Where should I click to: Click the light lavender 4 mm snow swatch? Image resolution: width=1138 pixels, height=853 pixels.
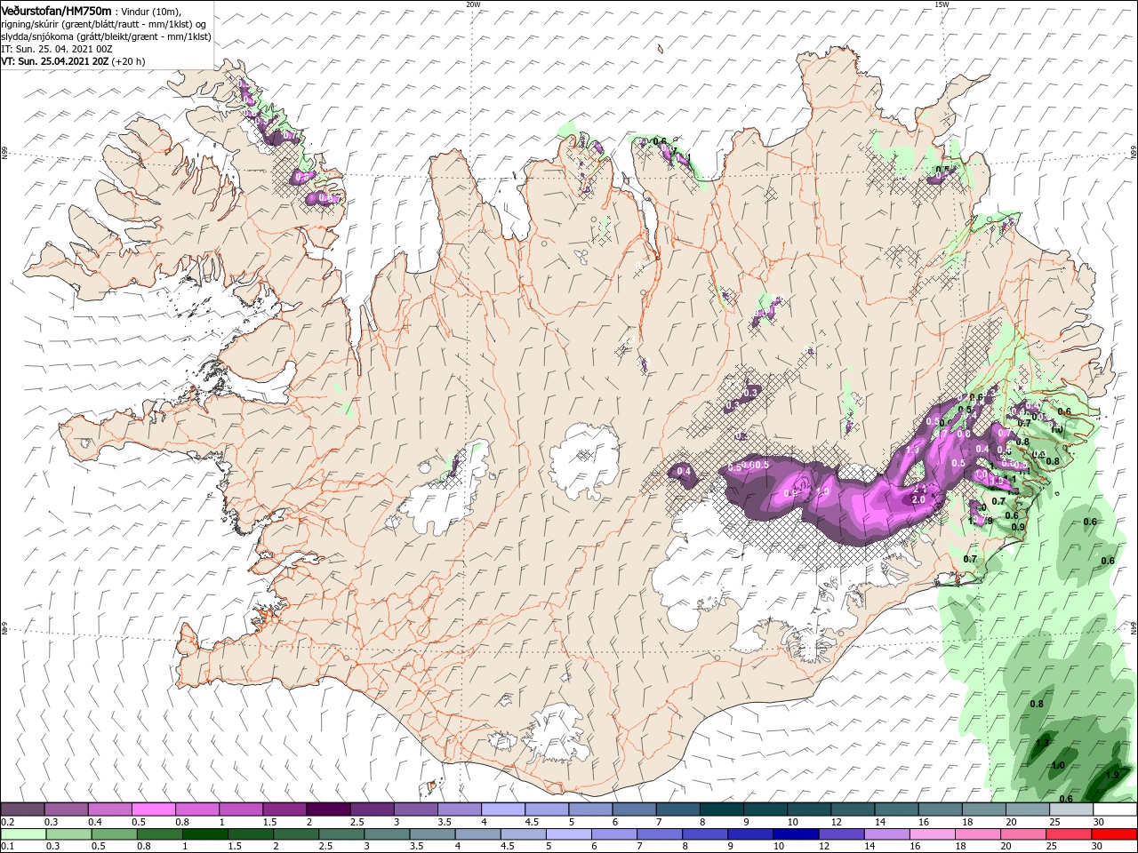click(502, 809)
